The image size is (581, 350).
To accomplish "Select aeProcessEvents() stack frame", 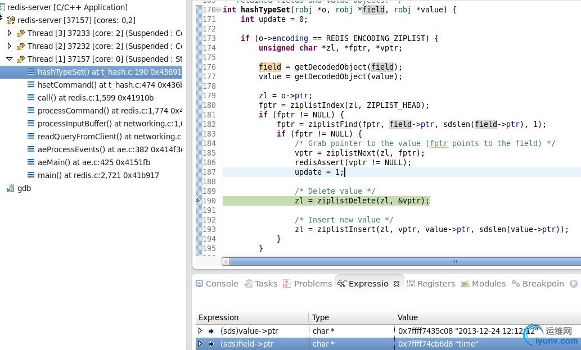I will coord(110,149).
